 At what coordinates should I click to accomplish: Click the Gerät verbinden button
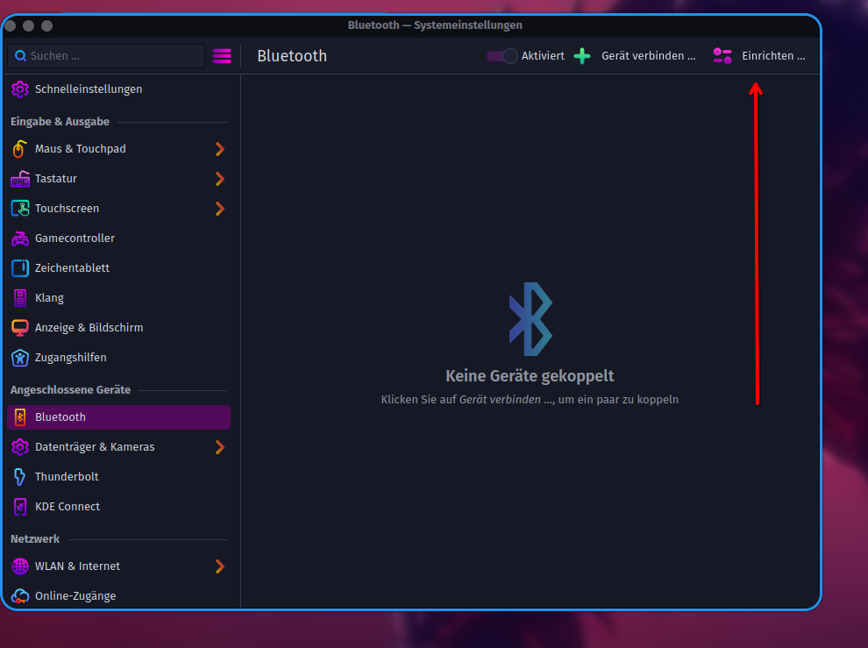coord(636,56)
